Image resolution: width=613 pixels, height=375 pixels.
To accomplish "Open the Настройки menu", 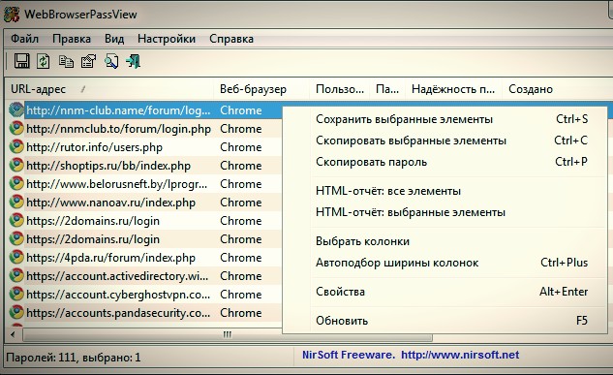I will (x=167, y=39).
